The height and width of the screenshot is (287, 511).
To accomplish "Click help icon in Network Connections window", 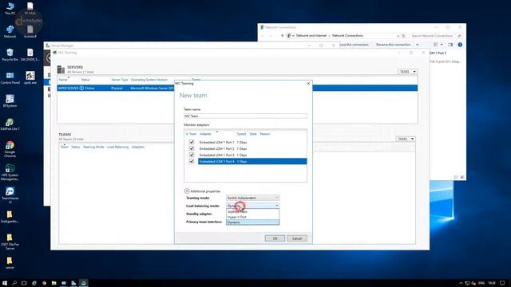I will pyautogui.click(x=460, y=45).
